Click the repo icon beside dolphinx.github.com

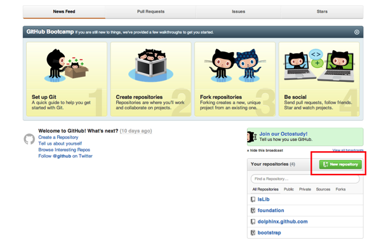(253, 222)
